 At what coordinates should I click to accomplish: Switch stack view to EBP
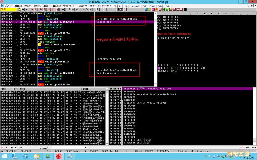tap(247, 148)
